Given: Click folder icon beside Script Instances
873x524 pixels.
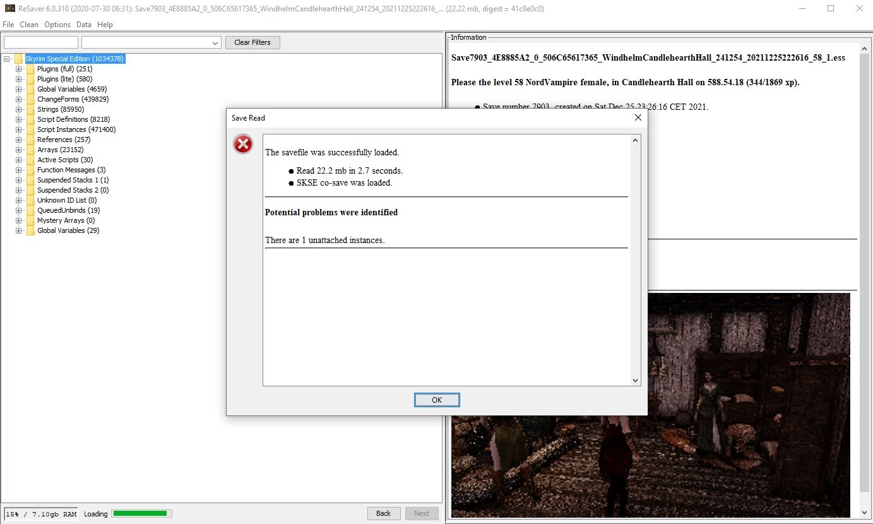Looking at the screenshot, I should [x=30, y=129].
